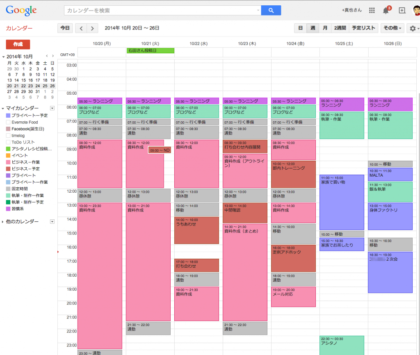Collapse the マイカレンダー section
Screen dimensions: 420x355
tap(3, 108)
